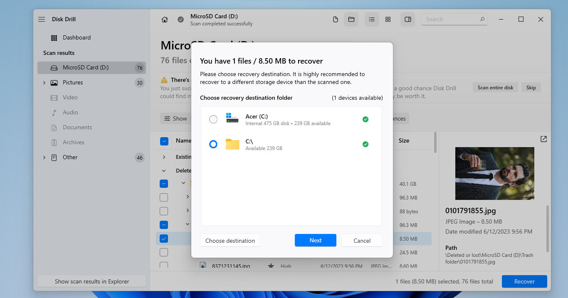
Task: Expand the Other category chevron
Action: (44, 158)
